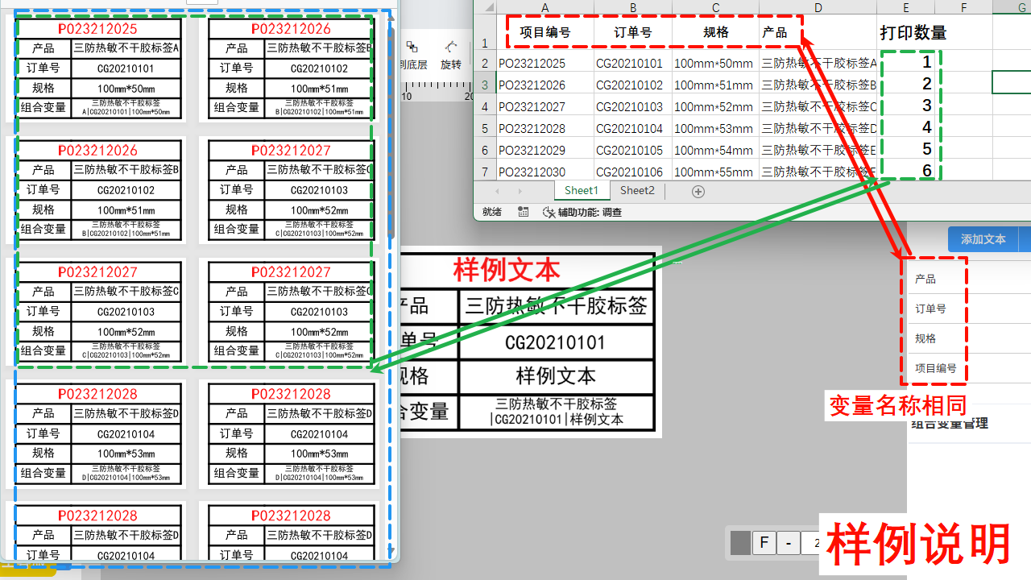Select the red 样例文本 heading on the canvas

[506, 270]
